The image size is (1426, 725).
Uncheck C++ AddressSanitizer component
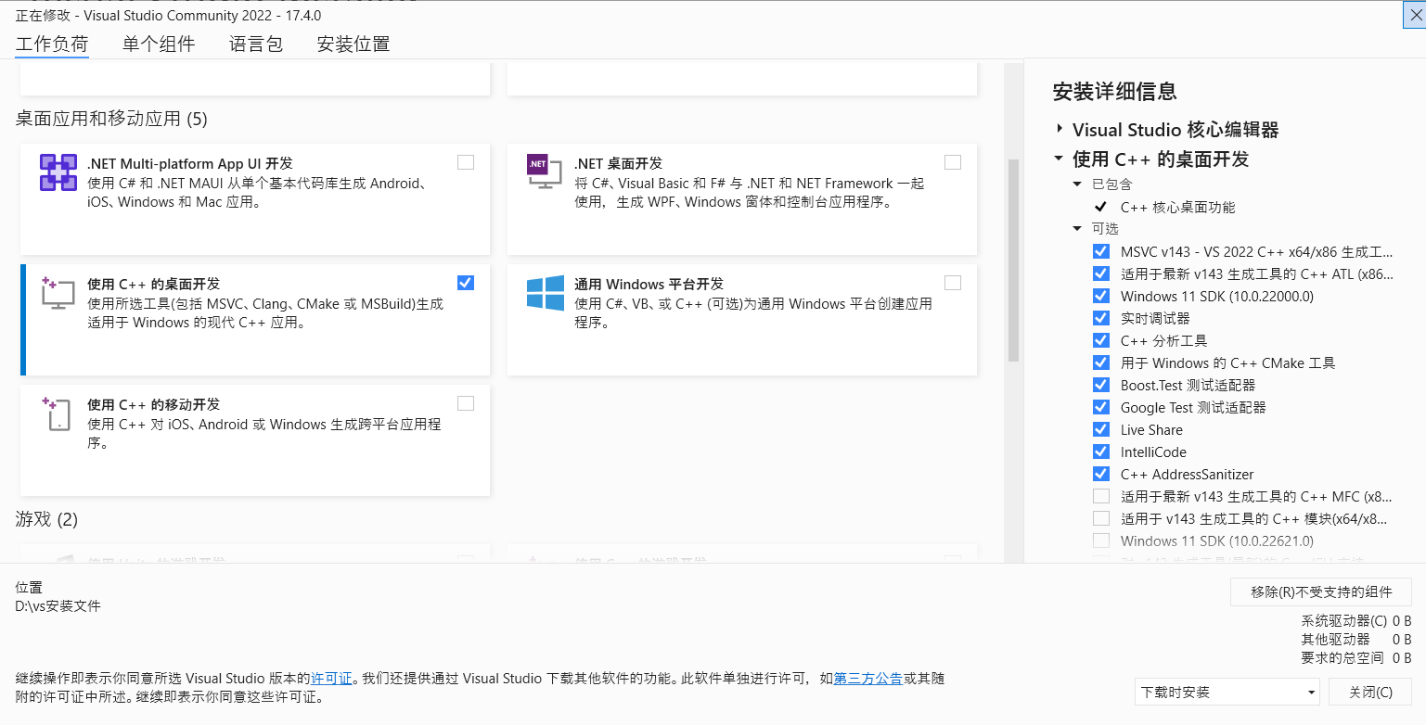coord(1100,473)
